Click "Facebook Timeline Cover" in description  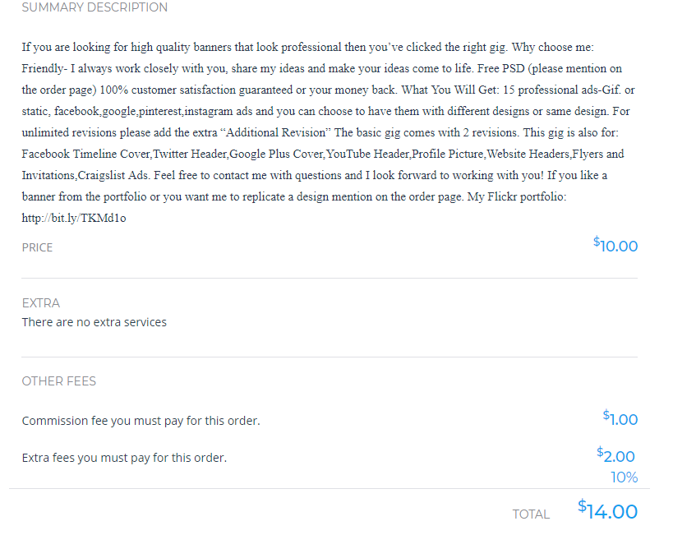[x=86, y=155]
